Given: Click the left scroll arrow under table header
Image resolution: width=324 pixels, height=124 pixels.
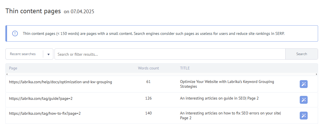Looking at the screenshot, I should coord(6,74).
